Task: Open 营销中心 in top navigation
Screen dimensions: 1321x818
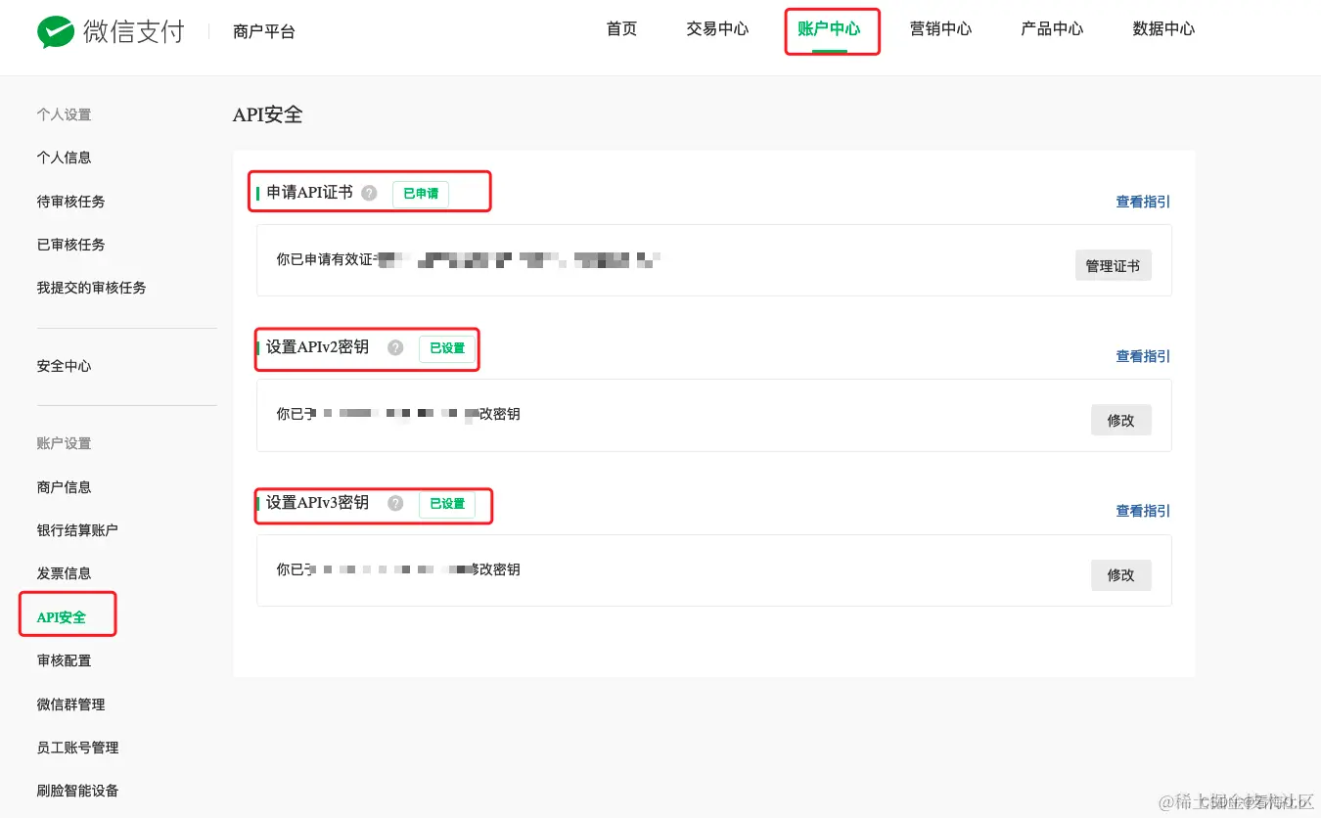Action: click(x=940, y=29)
